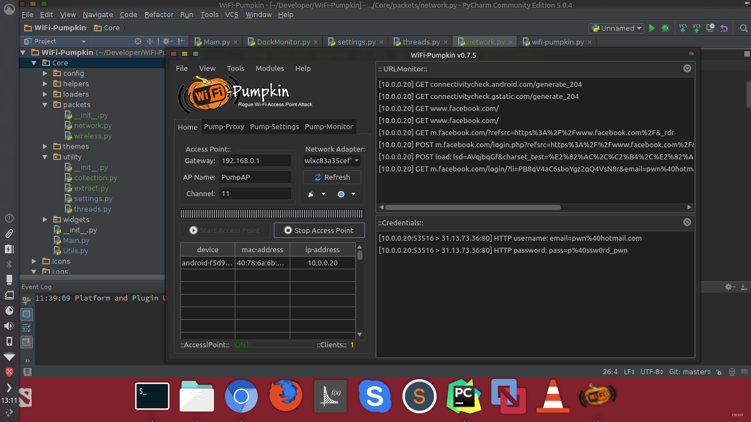Toggle tool window bars icon at bottom-left
The width and height of the screenshot is (751, 422).
27,372
